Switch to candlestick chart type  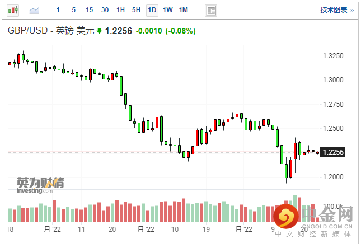point(13,10)
